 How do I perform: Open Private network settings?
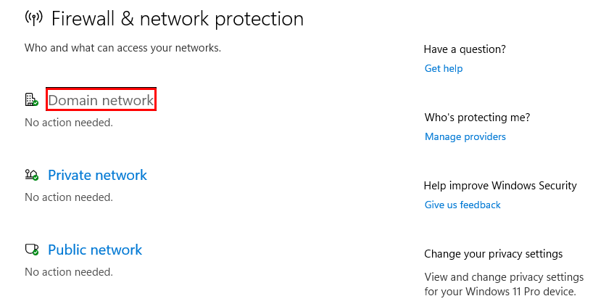click(x=97, y=175)
